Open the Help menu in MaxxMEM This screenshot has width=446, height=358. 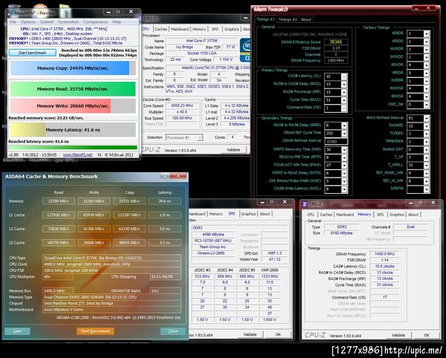[117, 22]
